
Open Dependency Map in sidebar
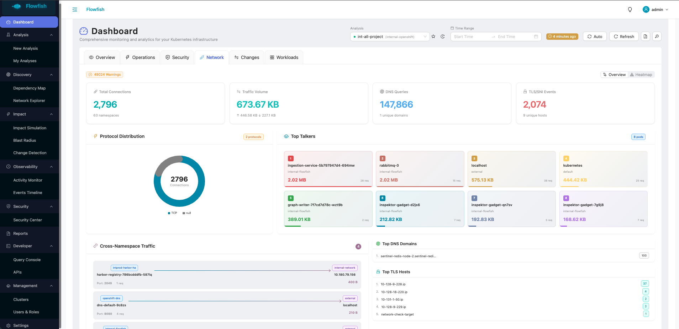pyautogui.click(x=30, y=88)
